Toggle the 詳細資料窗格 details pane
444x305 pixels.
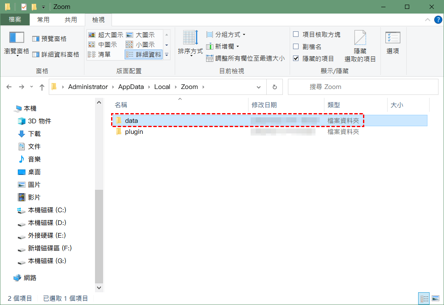[x=56, y=54]
